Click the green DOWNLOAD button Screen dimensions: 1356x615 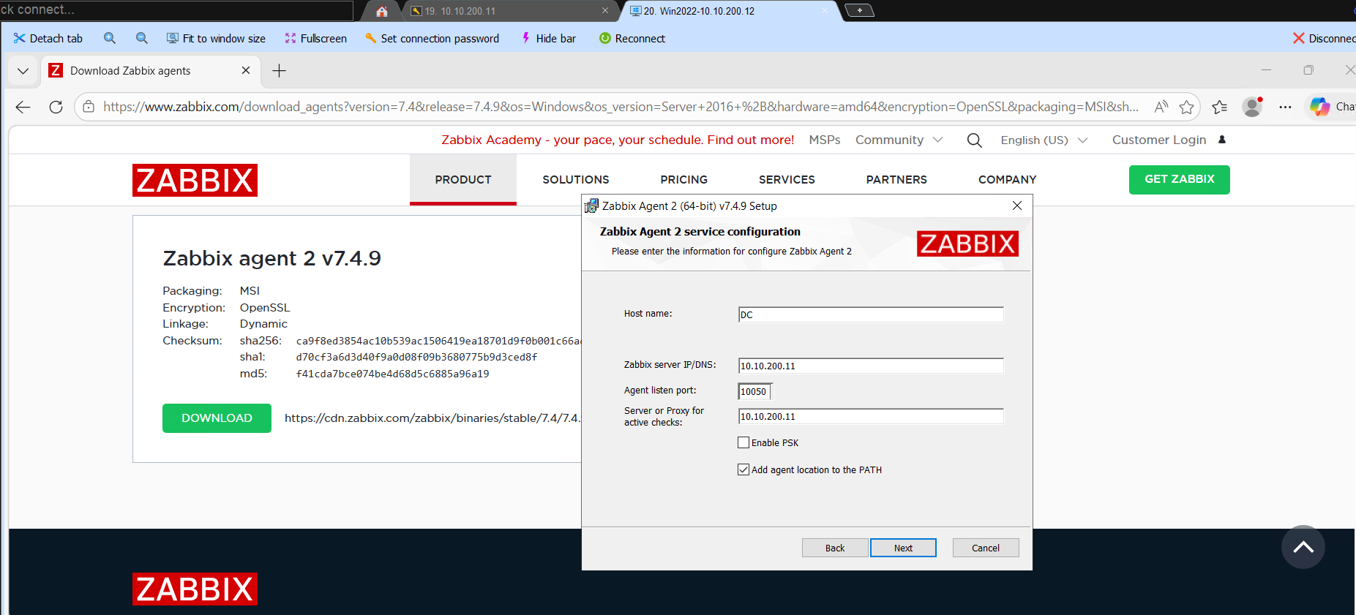tap(217, 418)
